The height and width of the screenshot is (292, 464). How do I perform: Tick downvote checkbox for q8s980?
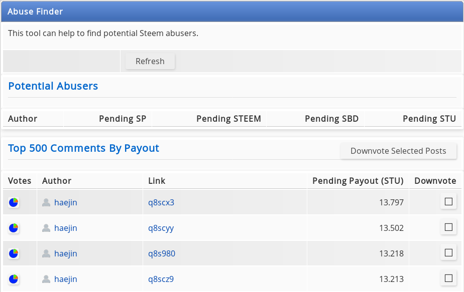pos(448,253)
